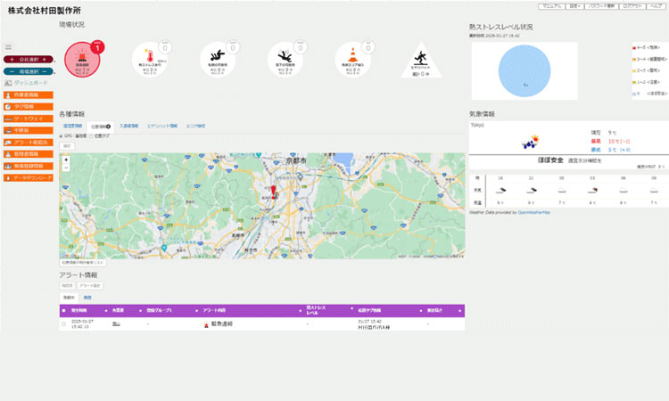Image resolution: width=669 pixels, height=401 pixels.
Task: Zoom in on the map
Action: [x=65, y=160]
